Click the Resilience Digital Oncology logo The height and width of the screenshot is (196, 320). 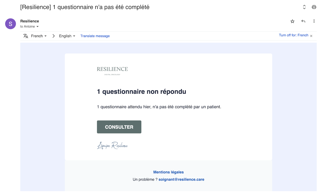[112, 70]
